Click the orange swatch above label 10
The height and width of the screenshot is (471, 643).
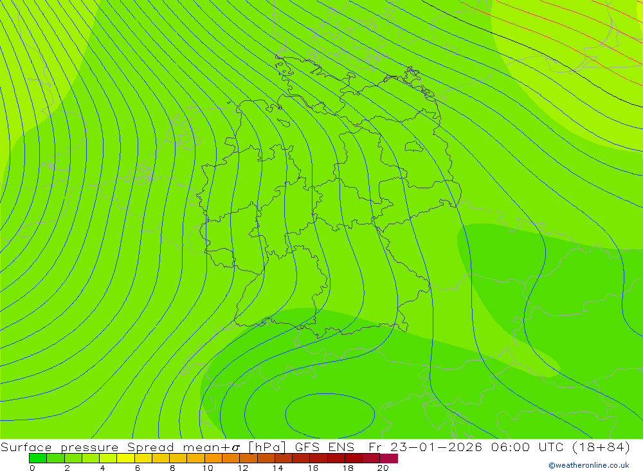[x=213, y=458]
